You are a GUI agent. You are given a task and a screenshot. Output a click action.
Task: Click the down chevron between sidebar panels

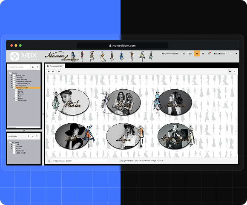24,131
